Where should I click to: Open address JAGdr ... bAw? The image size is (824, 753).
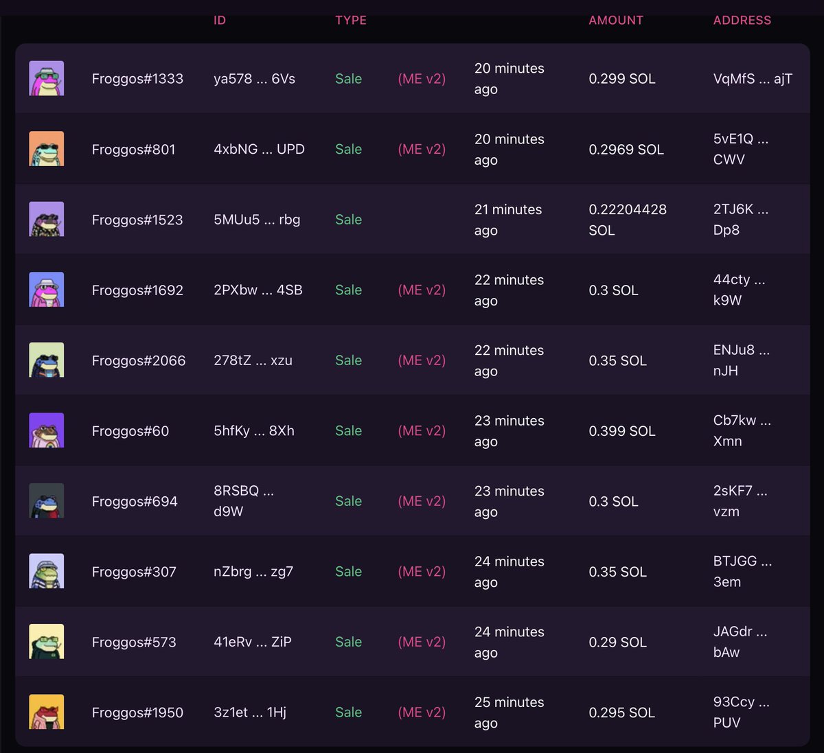740,642
